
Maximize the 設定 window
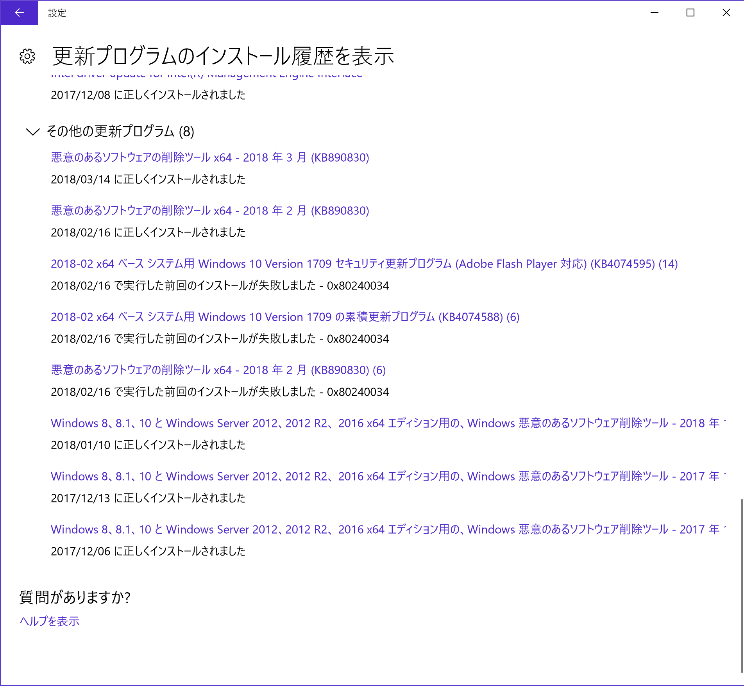(690, 13)
